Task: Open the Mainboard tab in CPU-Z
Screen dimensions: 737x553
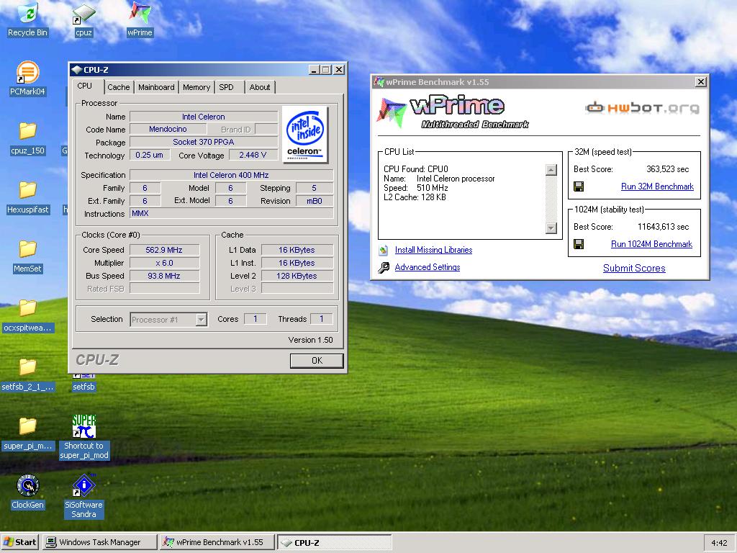Action: tap(156, 87)
